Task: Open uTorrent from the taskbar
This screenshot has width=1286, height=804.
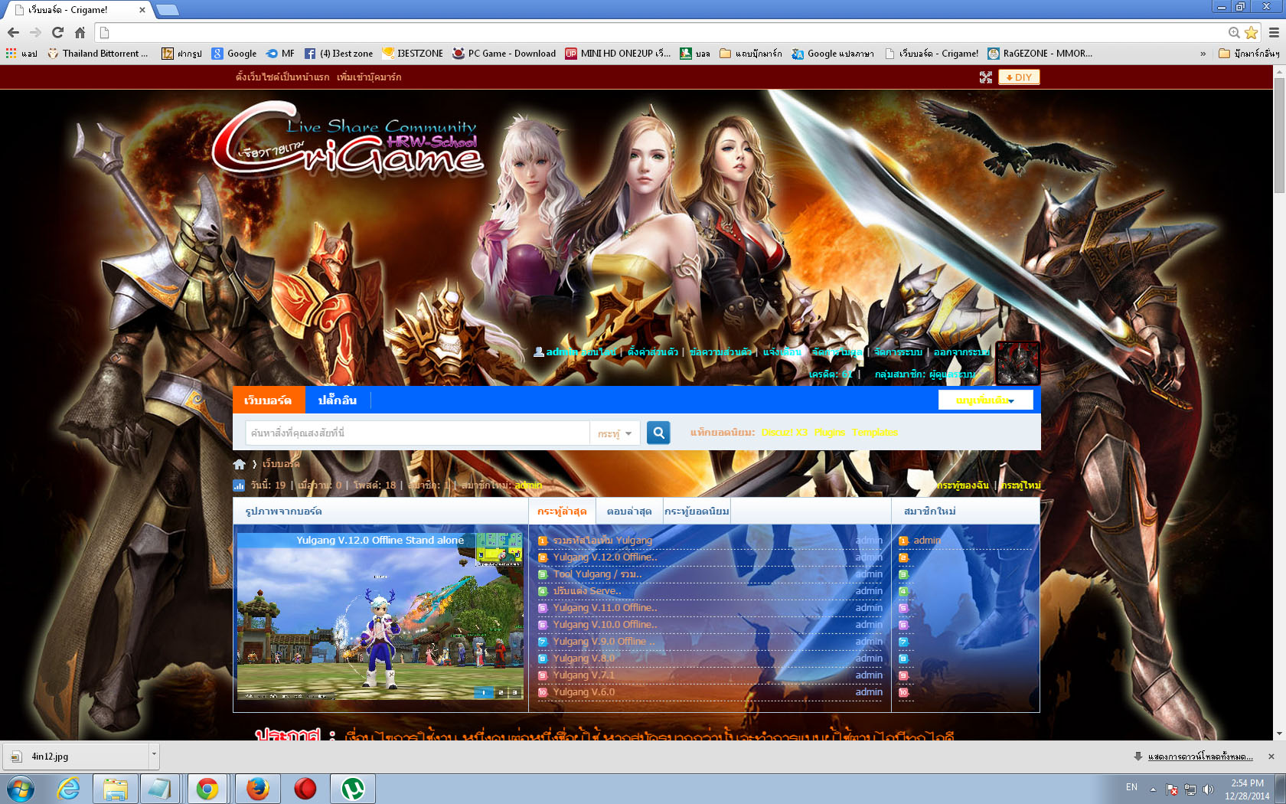Action: (353, 789)
